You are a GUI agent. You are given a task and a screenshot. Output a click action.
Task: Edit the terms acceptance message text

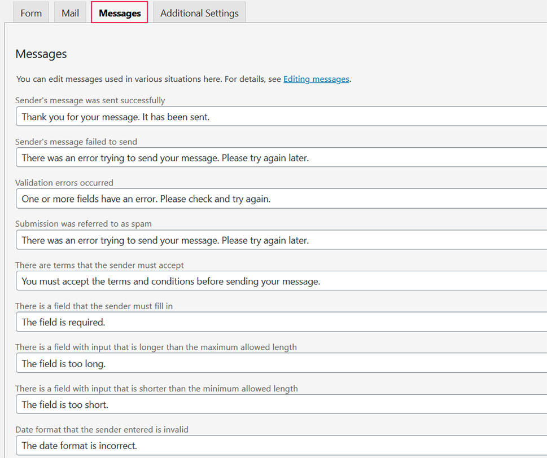click(226, 281)
